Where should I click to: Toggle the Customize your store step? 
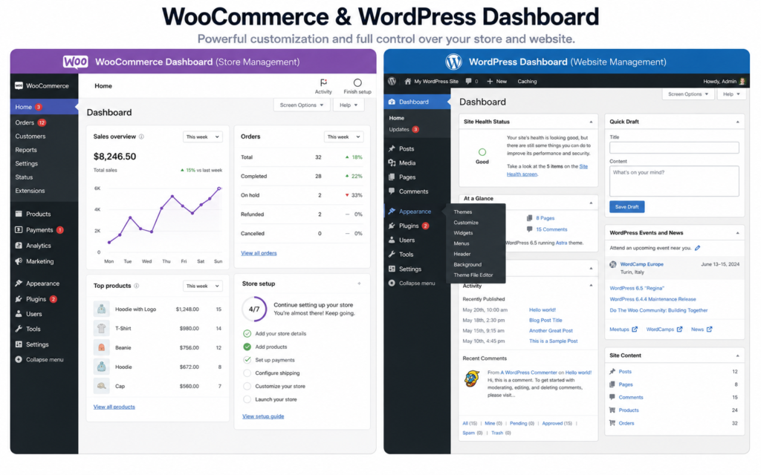(247, 386)
